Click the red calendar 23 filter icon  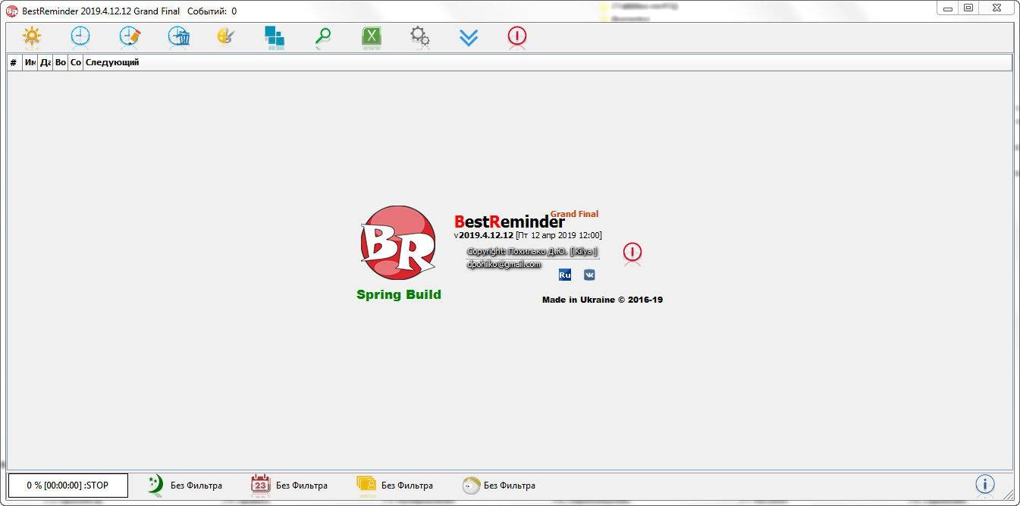[260, 485]
